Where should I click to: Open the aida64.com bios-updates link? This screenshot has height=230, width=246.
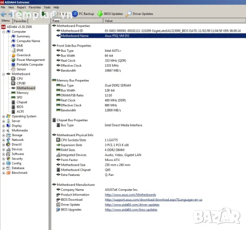[131, 209]
